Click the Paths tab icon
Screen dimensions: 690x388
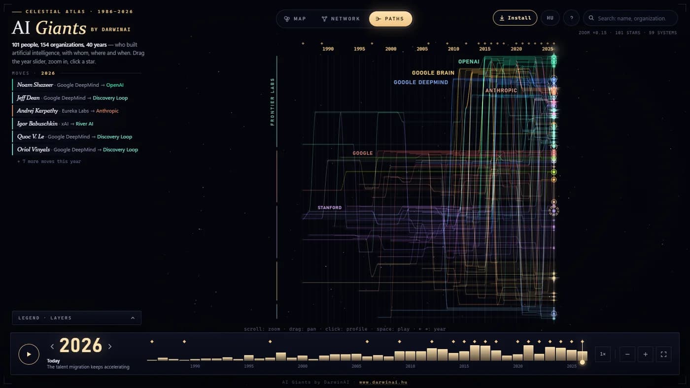(378, 19)
